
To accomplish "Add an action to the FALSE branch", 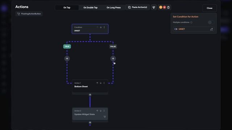I will (x=113, y=58).
